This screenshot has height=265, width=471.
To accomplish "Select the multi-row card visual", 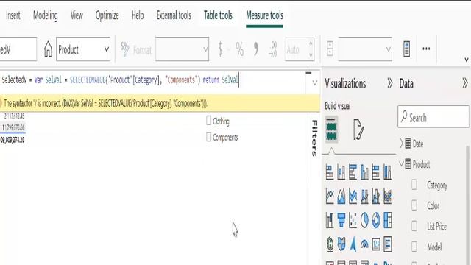I will click(388, 244).
